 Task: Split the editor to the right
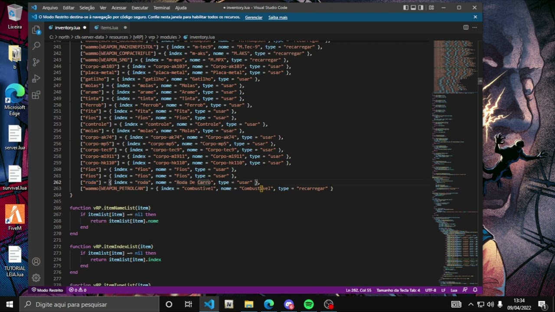pyautogui.click(x=466, y=27)
